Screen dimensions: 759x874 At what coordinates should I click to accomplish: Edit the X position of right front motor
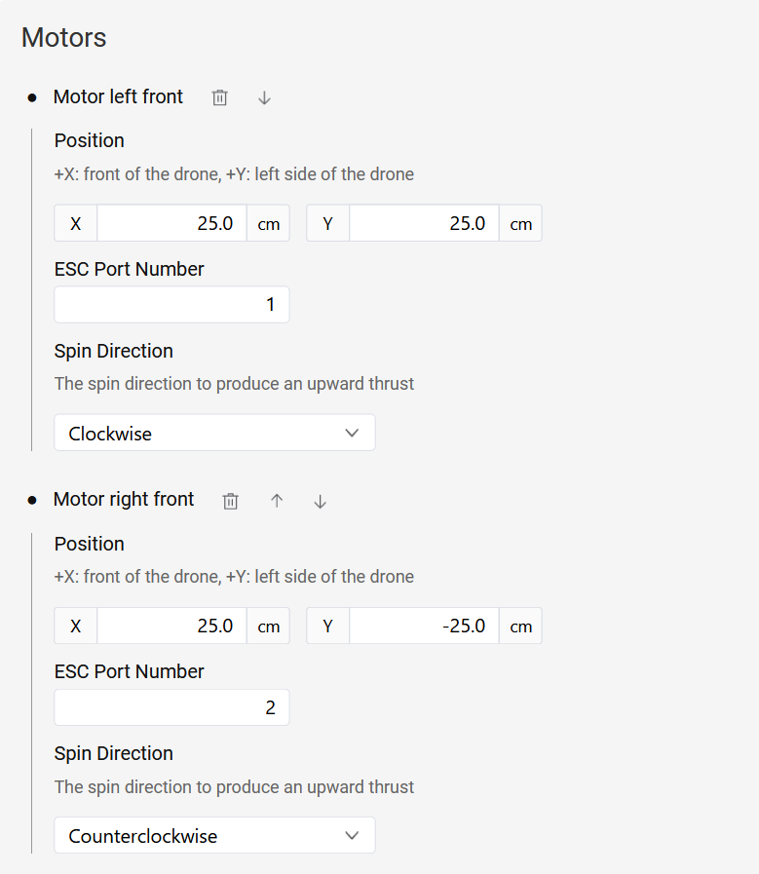171,627
